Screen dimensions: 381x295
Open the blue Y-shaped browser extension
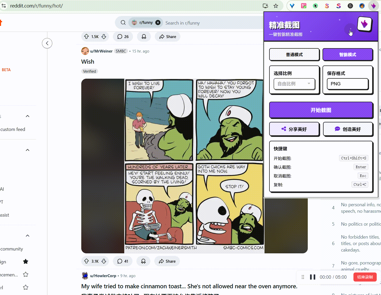292,6
